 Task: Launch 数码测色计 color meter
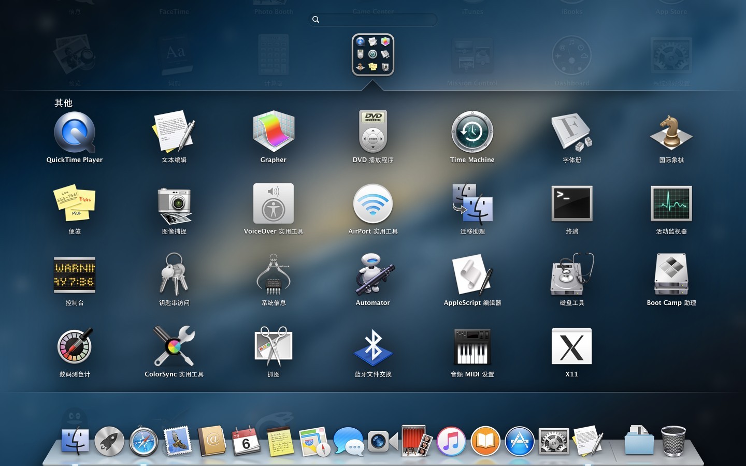75,346
